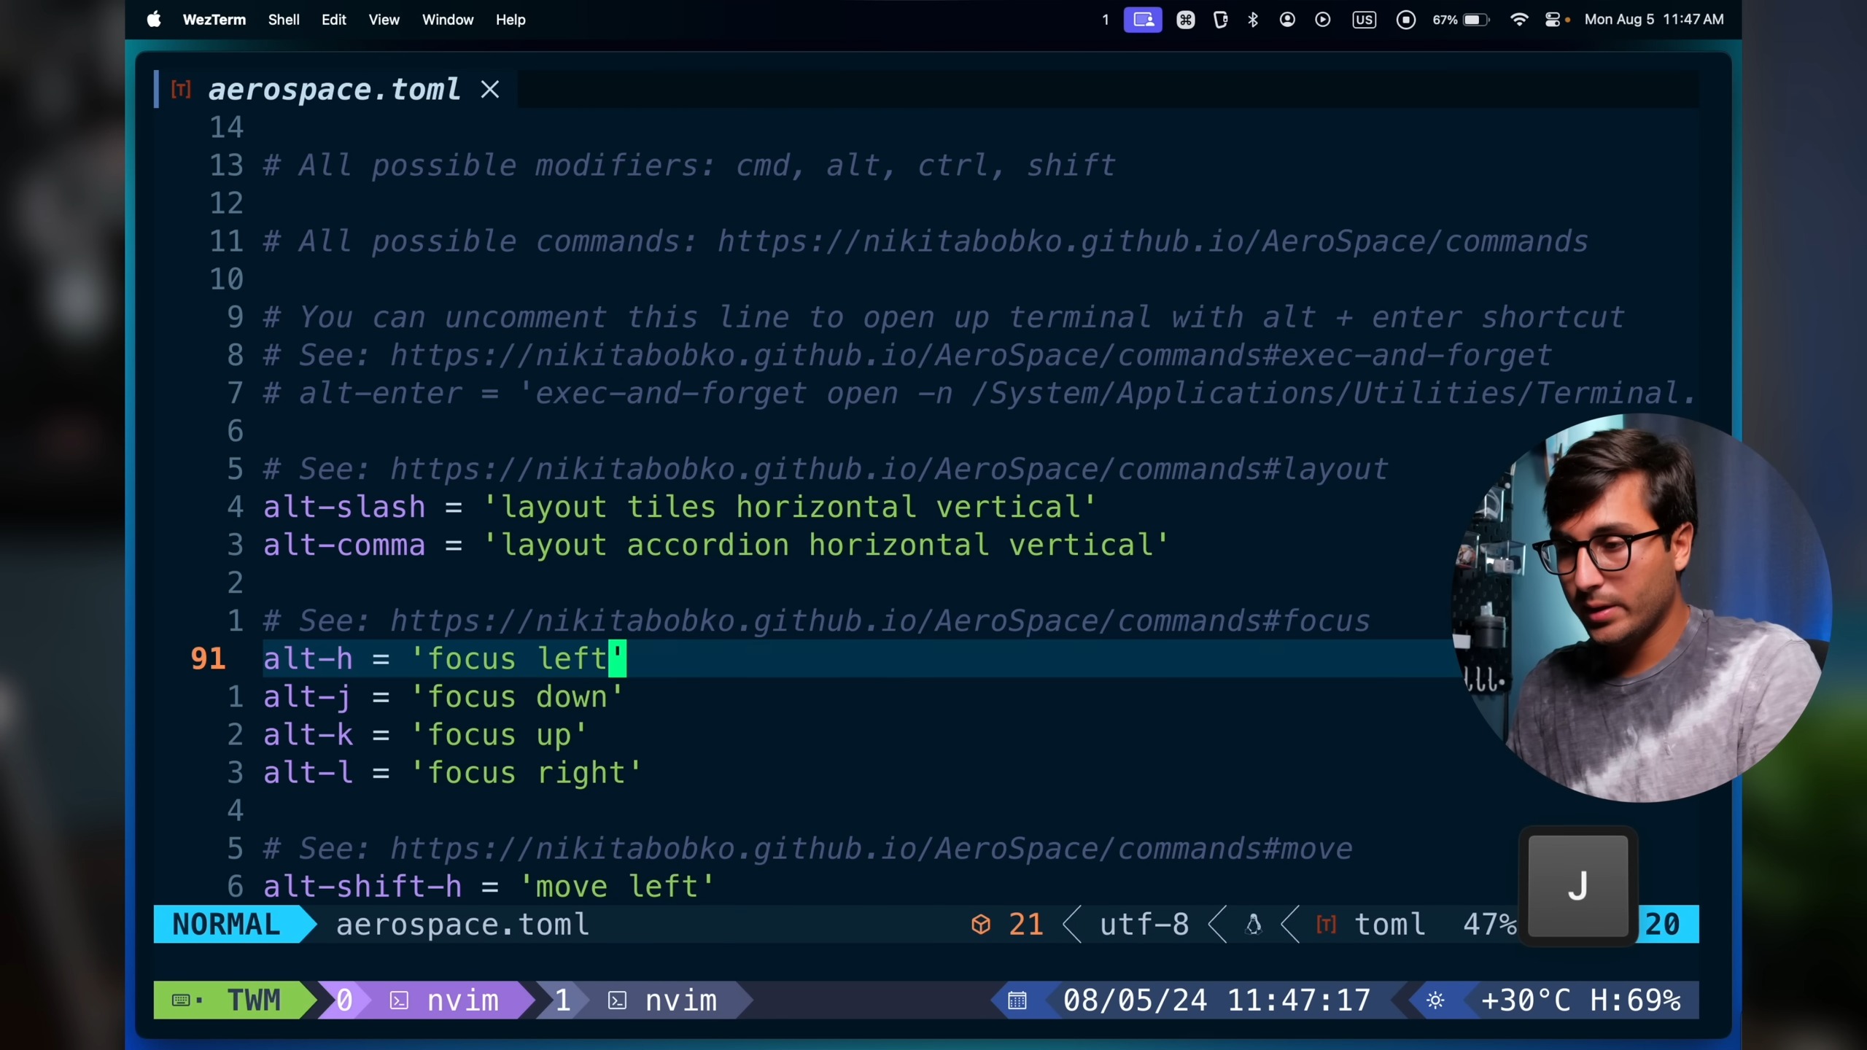Open the Shell menu
This screenshot has height=1050, width=1867.
pos(283,20)
